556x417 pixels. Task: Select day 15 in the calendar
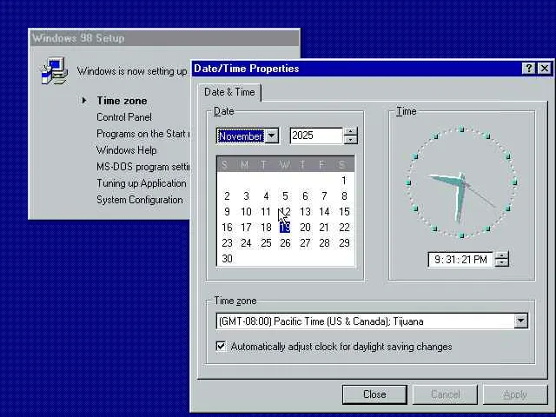coord(344,212)
